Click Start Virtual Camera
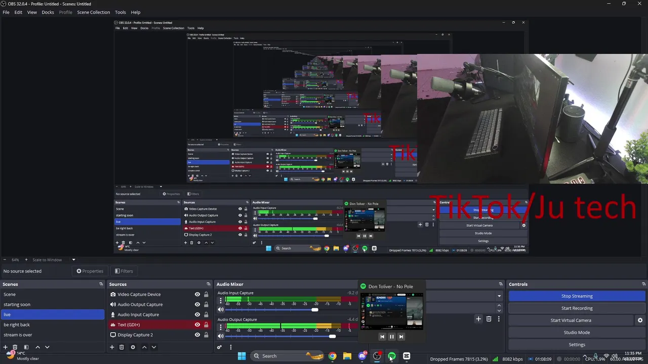The width and height of the screenshot is (648, 364). [571, 321]
